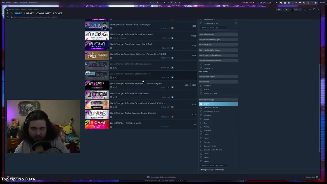Click review icon on Before the Storm Remastered
The height and width of the screenshot is (184, 327).
click(172, 38)
